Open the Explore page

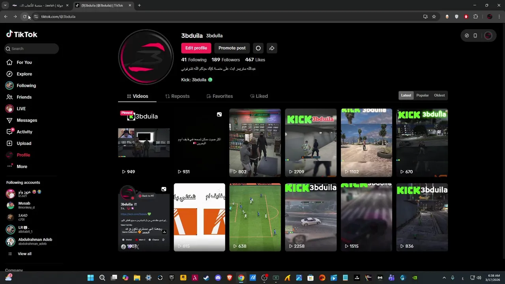19,74
